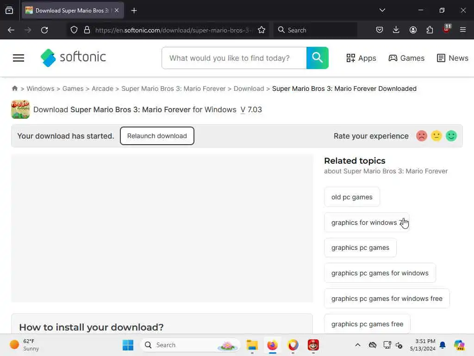The width and height of the screenshot is (474, 356).
Task: Open Firefox View in the tab bar
Action: 9,11
